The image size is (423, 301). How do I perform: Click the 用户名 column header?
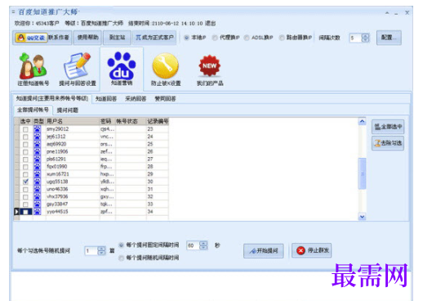73,121
